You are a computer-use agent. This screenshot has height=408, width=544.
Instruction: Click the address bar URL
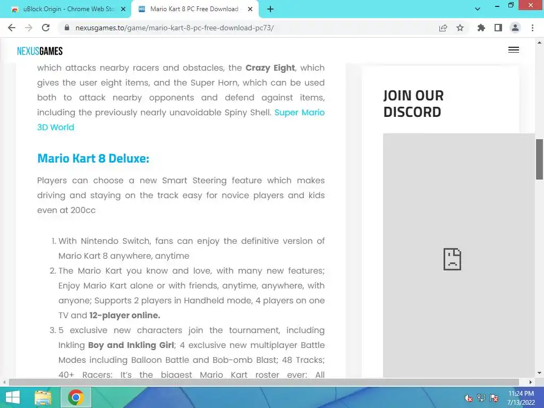click(x=174, y=28)
